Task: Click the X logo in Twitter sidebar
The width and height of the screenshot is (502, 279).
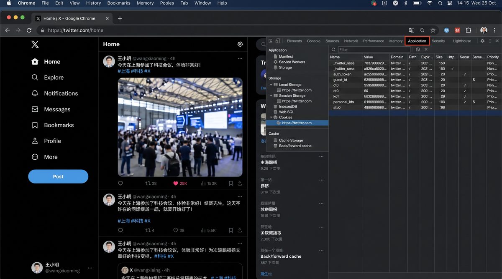Action: (35, 44)
